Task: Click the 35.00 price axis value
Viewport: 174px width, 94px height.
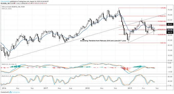Action: coord(170,50)
